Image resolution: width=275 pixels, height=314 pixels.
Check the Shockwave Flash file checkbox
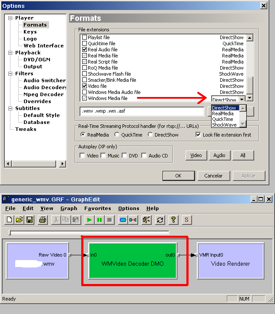(84, 74)
